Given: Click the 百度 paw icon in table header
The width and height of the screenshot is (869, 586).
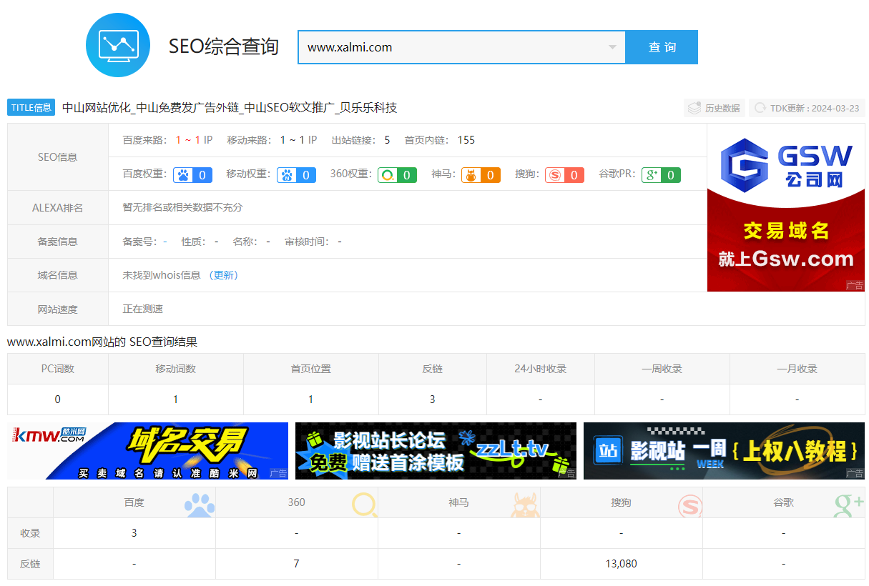Looking at the screenshot, I should pyautogui.click(x=200, y=505).
